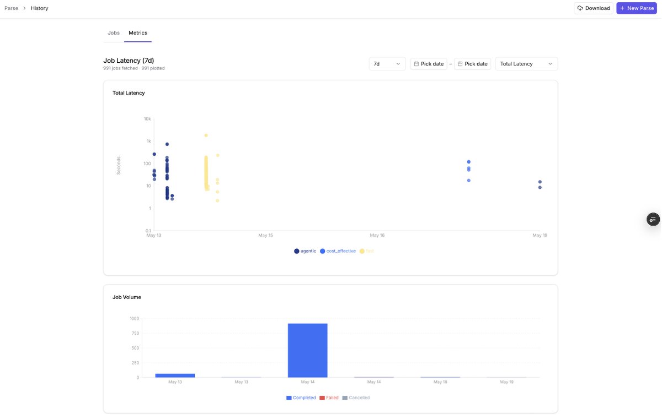This screenshot has width=662, height=419.
Task: Click the tall May 14 volume bar
Action: tap(308, 350)
